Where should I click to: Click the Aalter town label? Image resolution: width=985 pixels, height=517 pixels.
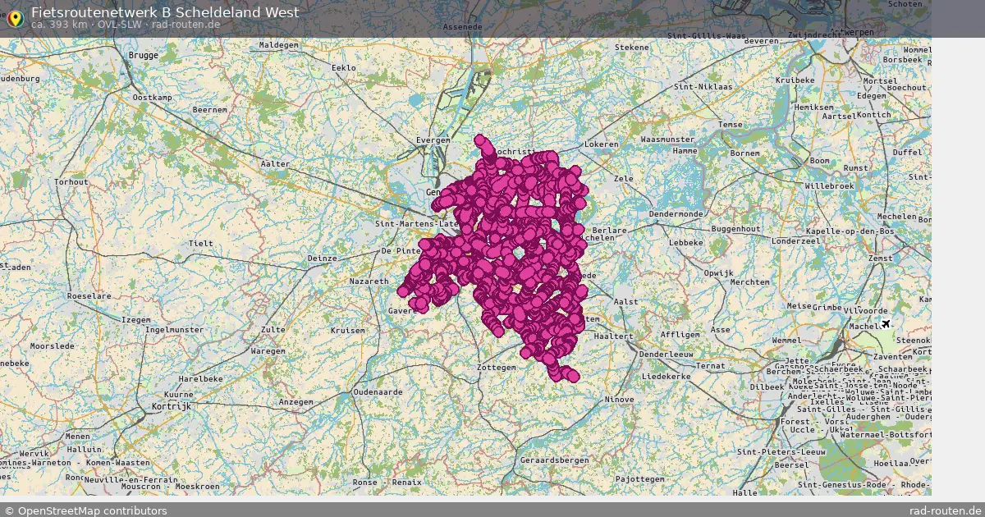(276, 164)
